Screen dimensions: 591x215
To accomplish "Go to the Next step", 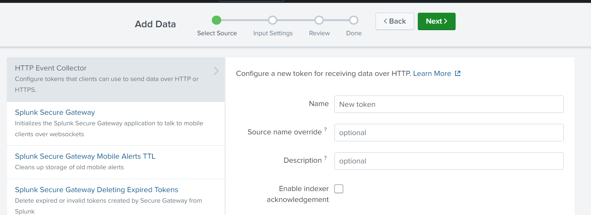I will pos(436,21).
